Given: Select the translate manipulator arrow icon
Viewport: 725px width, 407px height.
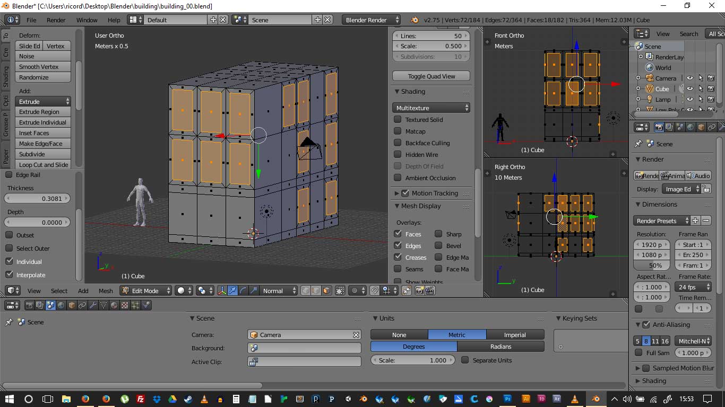Looking at the screenshot, I should pyautogui.click(x=232, y=290).
